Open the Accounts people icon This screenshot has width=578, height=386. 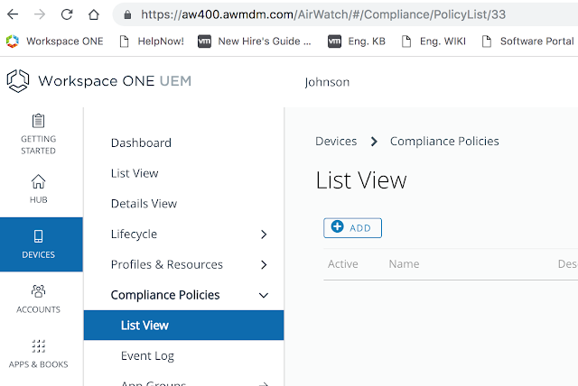coord(38,291)
